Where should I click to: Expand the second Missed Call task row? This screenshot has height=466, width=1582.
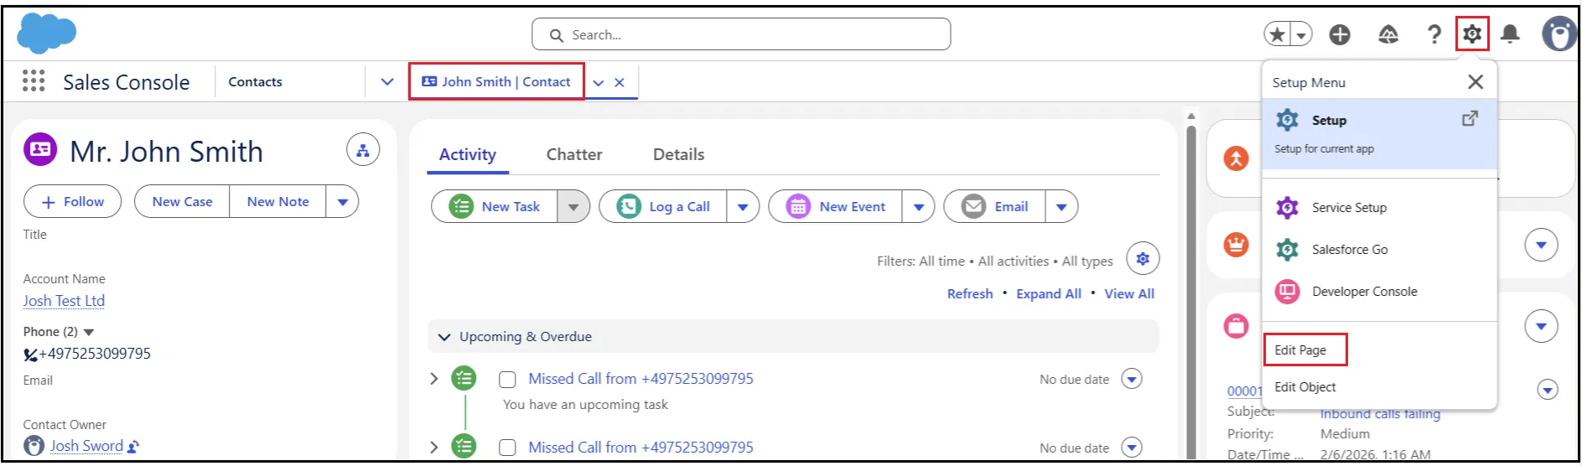[434, 448]
